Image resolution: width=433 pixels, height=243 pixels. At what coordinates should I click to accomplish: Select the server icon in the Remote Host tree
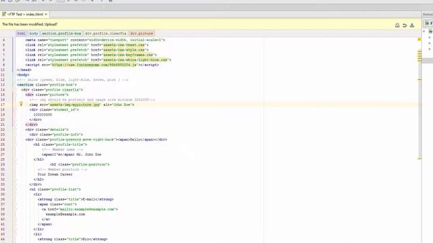(430, 32)
